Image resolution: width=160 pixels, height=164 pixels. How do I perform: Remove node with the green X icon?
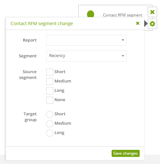(152, 12)
